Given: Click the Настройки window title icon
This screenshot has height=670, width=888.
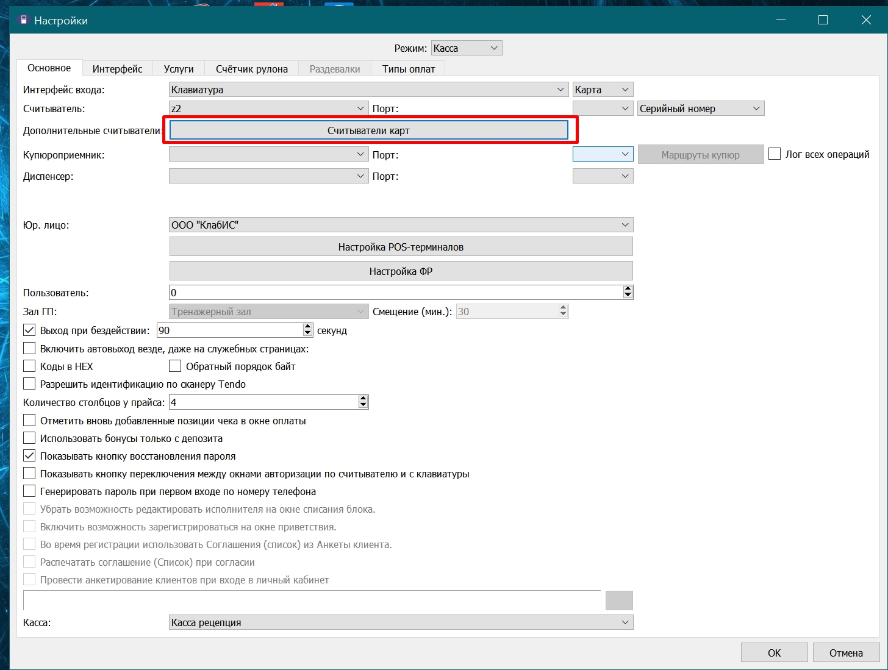Looking at the screenshot, I should point(23,20).
